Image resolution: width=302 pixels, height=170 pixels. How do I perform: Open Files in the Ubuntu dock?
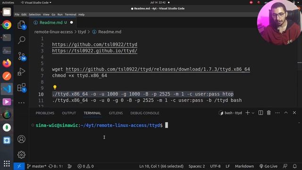pyautogui.click(x=7, y=12)
